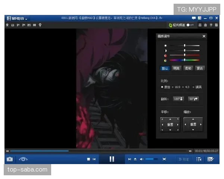
Task: Click the colorful skin changer icon
Action: 200,18
